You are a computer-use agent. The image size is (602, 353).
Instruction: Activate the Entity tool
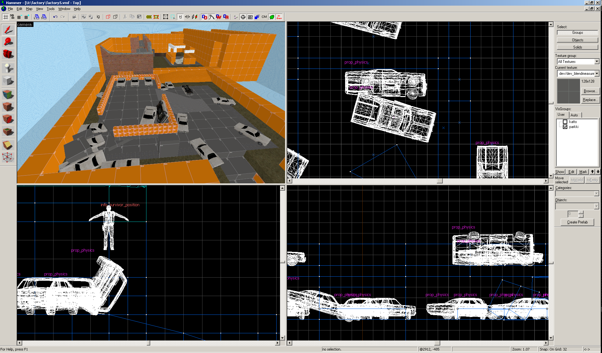(x=8, y=68)
